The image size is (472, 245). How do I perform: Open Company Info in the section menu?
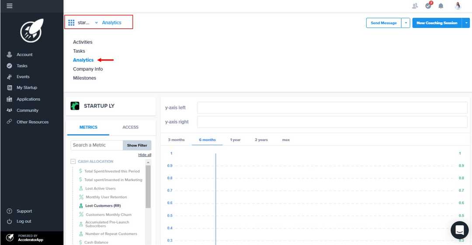click(x=88, y=69)
